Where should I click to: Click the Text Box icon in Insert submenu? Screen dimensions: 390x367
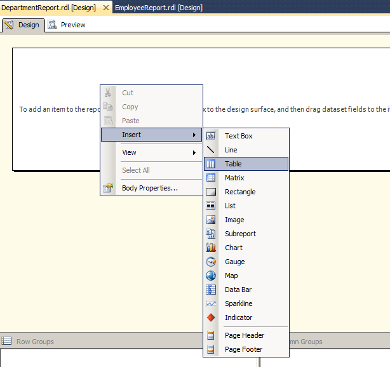click(x=211, y=136)
